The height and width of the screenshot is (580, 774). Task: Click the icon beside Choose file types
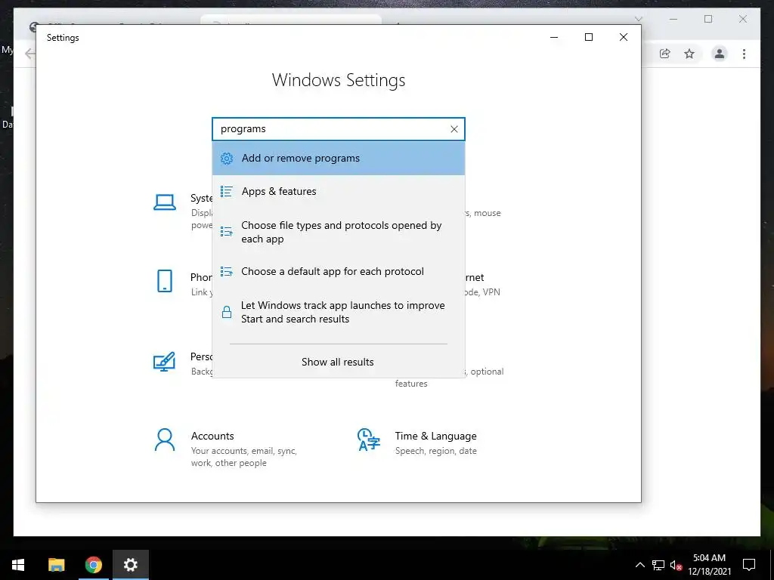tap(227, 231)
